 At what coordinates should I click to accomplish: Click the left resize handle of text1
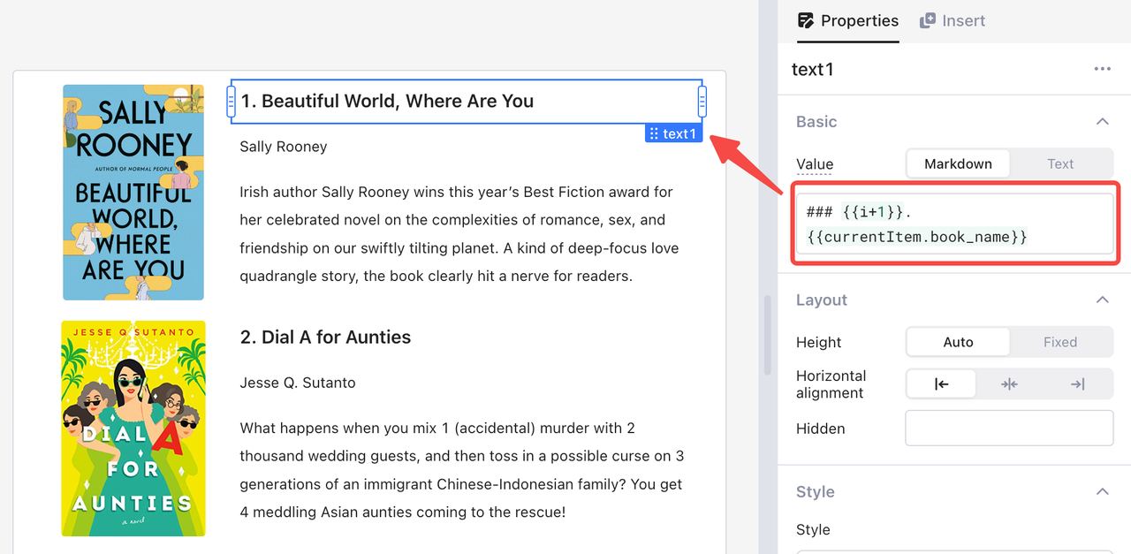click(232, 102)
